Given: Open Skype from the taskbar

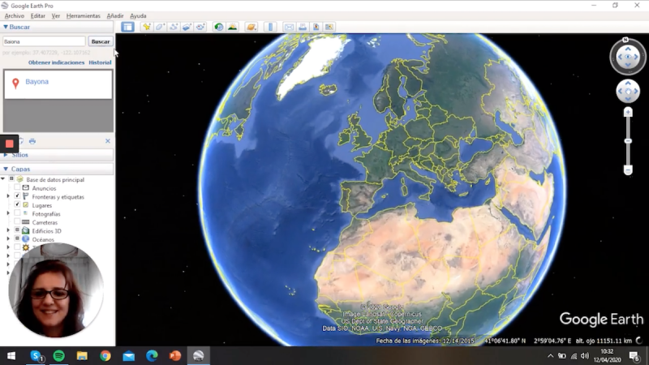Looking at the screenshot, I should coord(36,356).
